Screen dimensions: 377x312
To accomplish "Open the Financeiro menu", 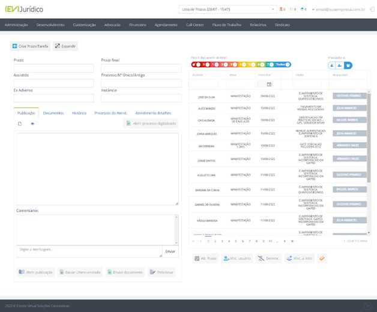I will 139,25.
